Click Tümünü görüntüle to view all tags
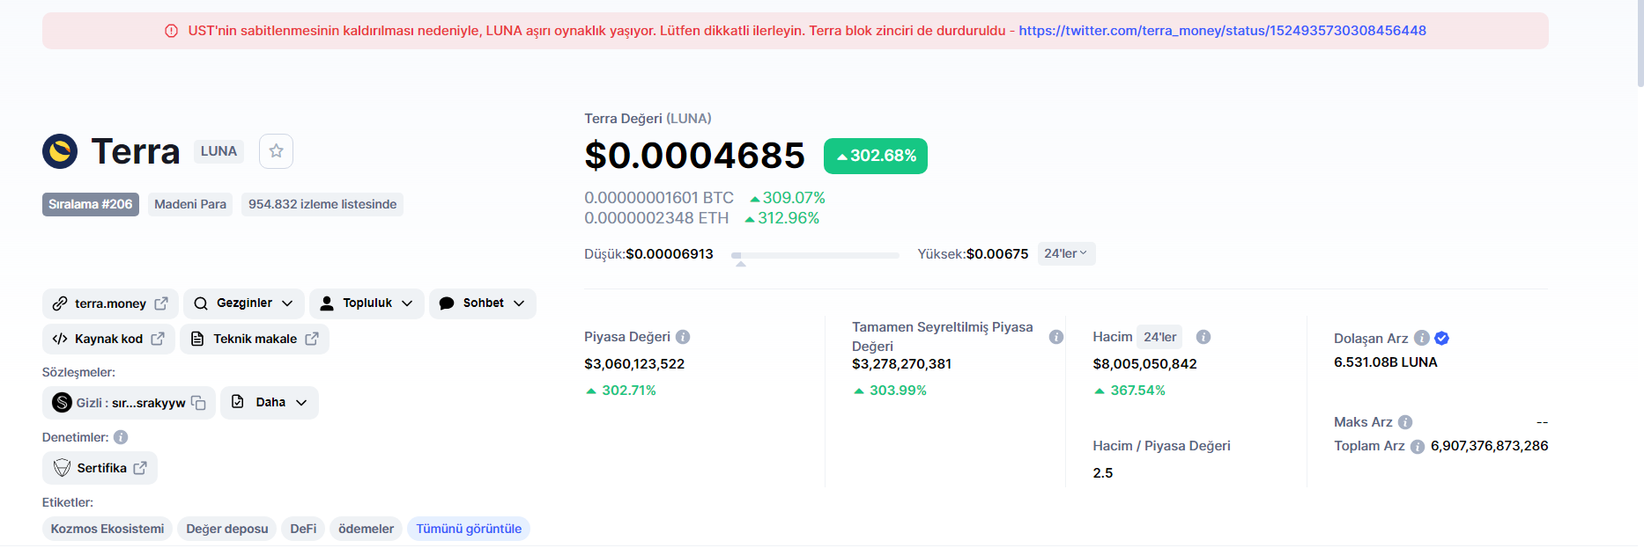 pos(469,529)
